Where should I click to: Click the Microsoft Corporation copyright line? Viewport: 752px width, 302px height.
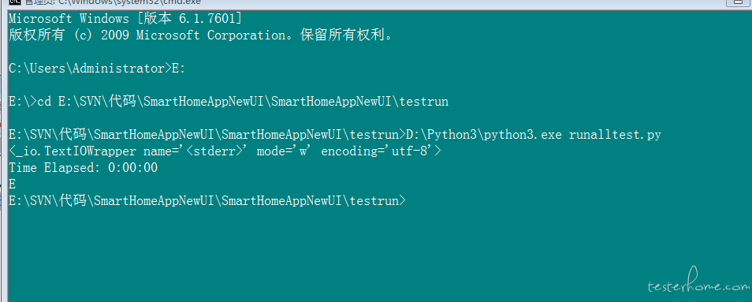pyautogui.click(x=201, y=35)
